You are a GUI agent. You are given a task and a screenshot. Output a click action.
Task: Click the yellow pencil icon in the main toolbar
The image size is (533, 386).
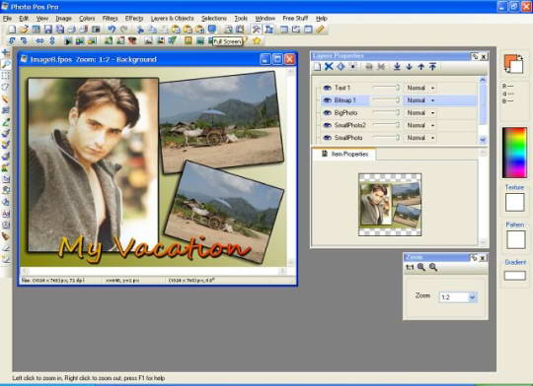click(x=320, y=30)
